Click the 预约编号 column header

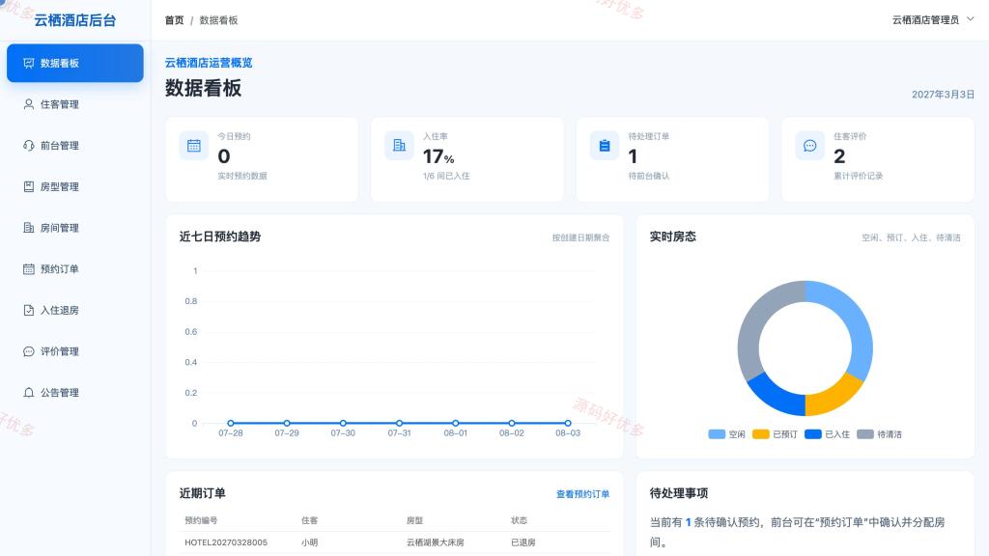[x=201, y=520]
